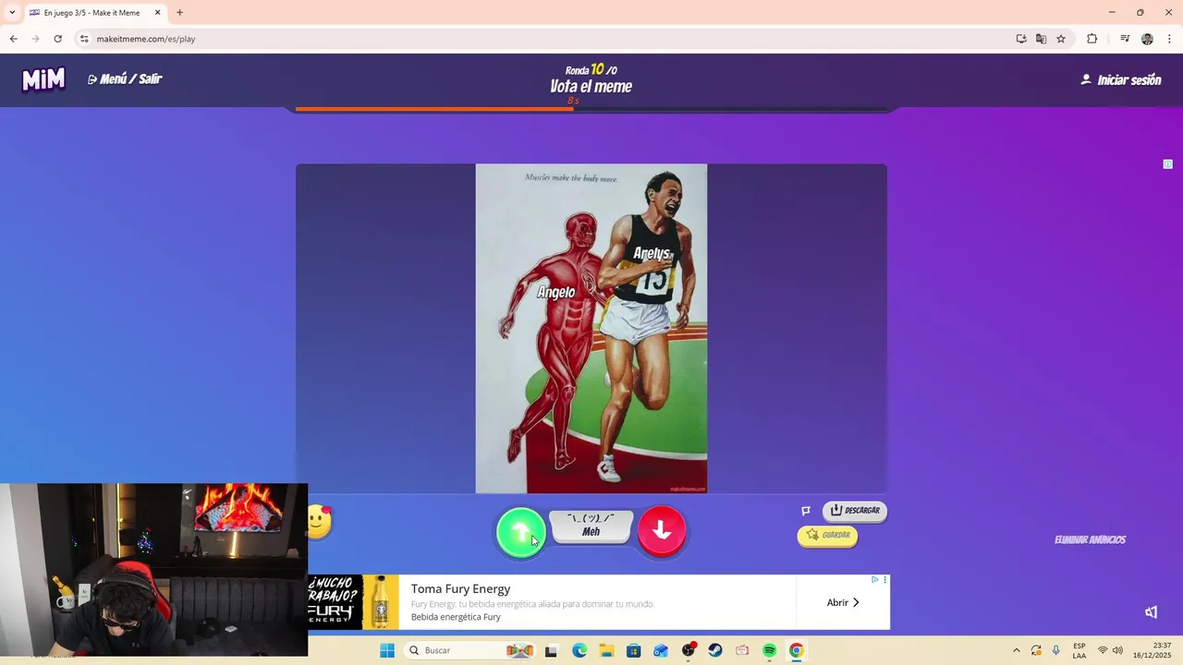Click Iniciar sesión to sign in
Image resolution: width=1183 pixels, height=665 pixels.
1121,80
